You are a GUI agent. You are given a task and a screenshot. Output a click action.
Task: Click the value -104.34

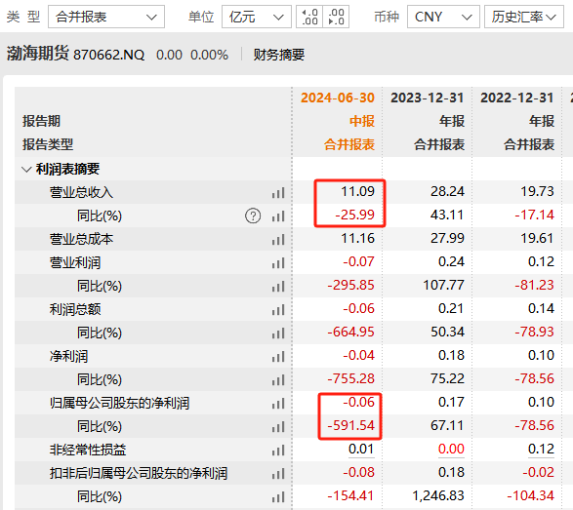pos(531,495)
